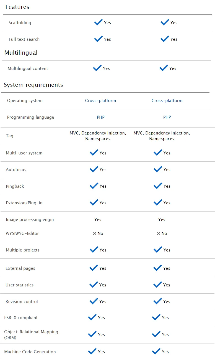The width and height of the screenshot is (215, 361).
Task: Click the System requirements heading
Action: (x=33, y=85)
